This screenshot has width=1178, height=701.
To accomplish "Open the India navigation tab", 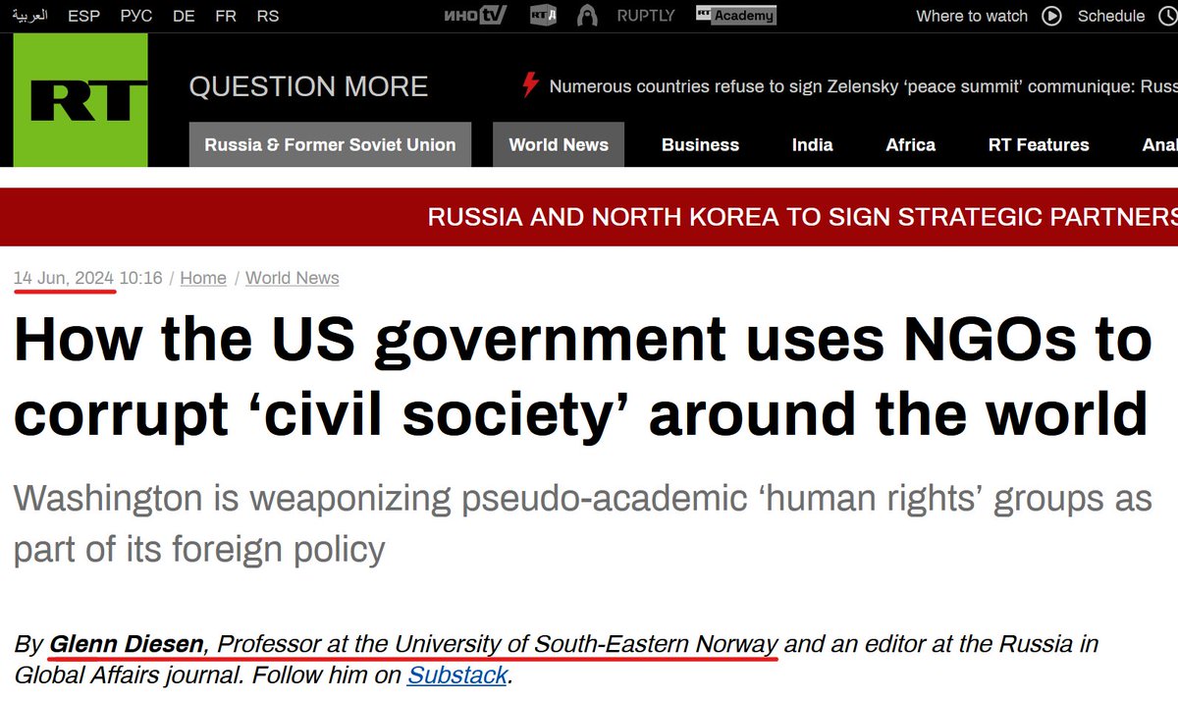I will 812,144.
